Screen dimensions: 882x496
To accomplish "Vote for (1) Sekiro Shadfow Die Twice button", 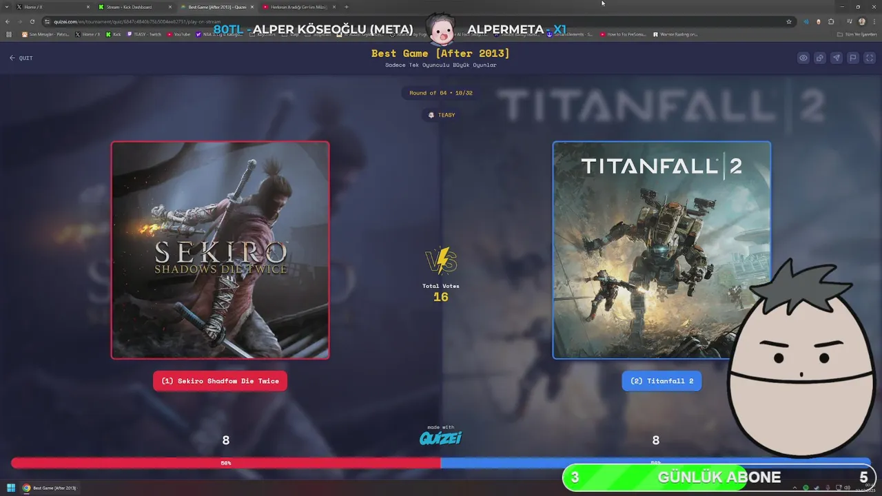I will [220, 381].
